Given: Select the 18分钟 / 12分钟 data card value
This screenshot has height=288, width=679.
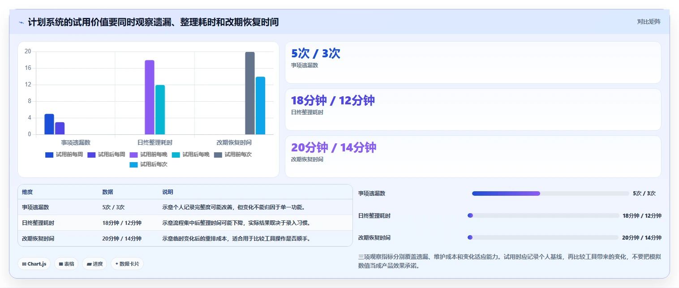Looking at the screenshot, I should click(x=333, y=100).
